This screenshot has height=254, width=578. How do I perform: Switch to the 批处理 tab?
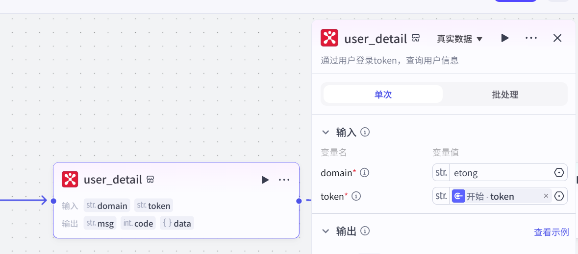click(505, 94)
